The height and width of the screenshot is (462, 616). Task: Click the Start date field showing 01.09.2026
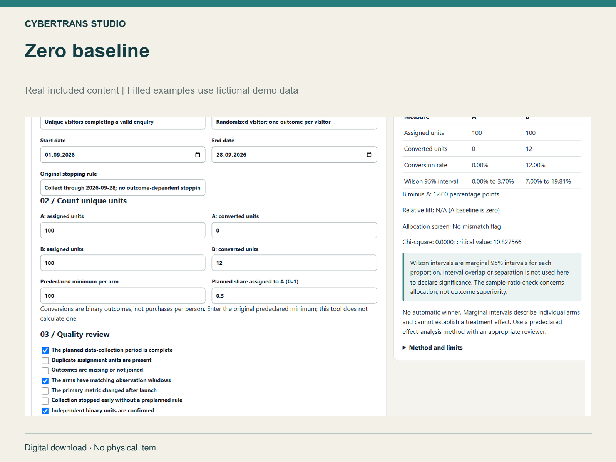click(123, 155)
